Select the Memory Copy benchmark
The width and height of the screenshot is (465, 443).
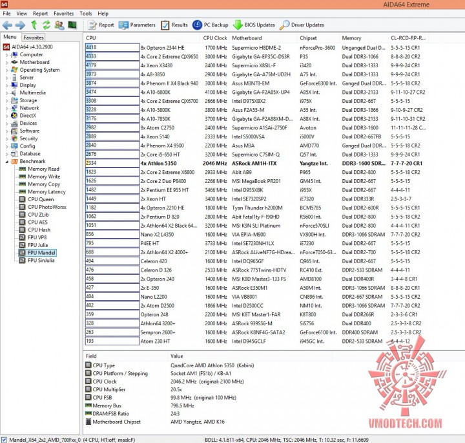click(x=44, y=184)
